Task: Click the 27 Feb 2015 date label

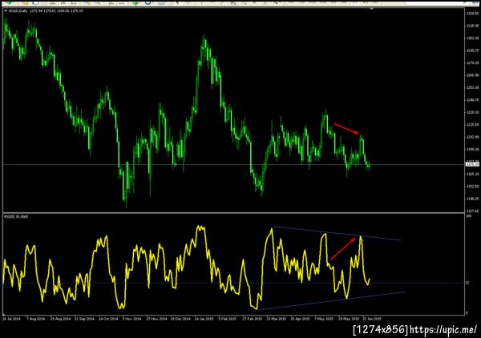Action: [x=253, y=319]
